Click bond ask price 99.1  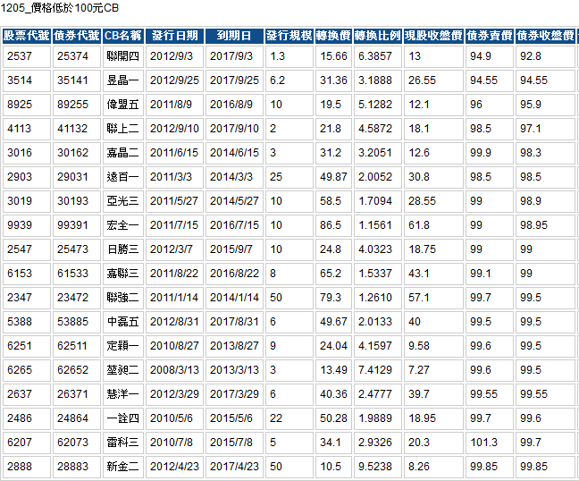tap(490, 274)
